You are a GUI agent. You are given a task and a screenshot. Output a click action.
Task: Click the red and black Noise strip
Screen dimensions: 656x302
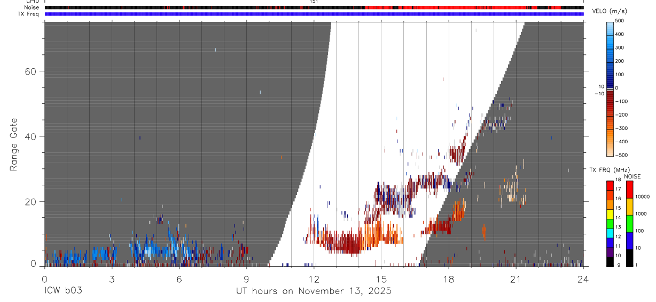[314, 7]
